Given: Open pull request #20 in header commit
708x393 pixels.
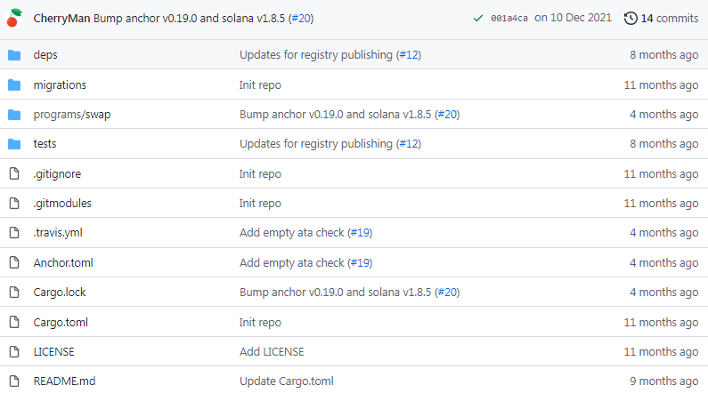Looking at the screenshot, I should 301,19.
